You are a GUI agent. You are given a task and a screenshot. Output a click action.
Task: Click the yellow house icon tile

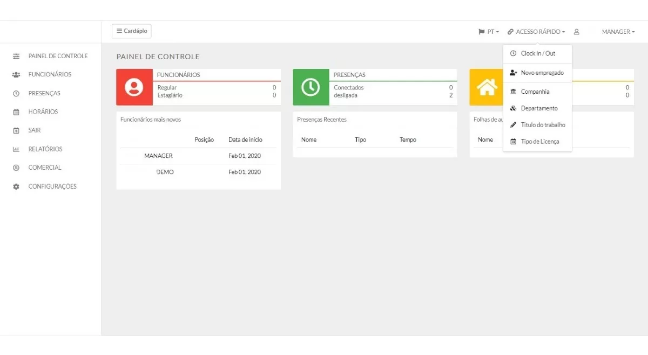486,87
